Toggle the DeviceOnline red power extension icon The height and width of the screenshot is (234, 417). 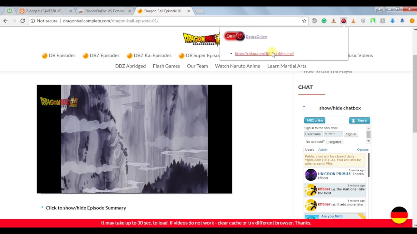(x=343, y=21)
